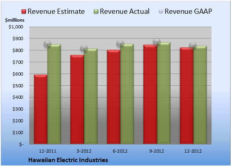Select the red estimate bar for 12-2011
Image resolution: width=231 pixels, height=166 pixels.
coord(41,109)
